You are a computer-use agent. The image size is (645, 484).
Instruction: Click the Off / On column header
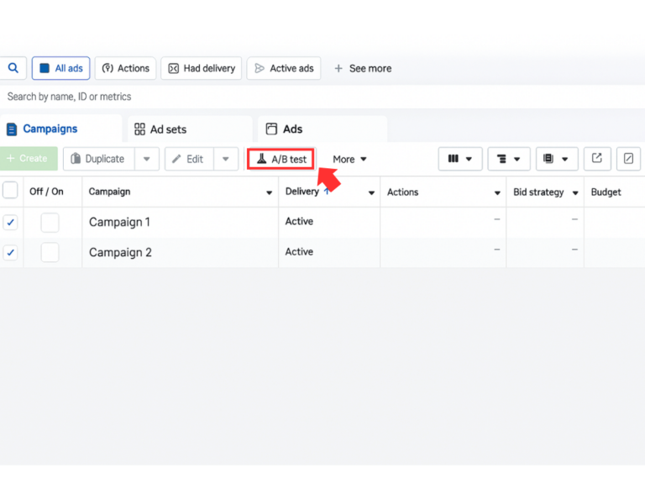46,192
